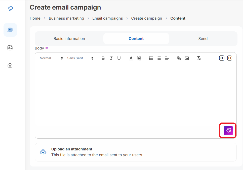The height and width of the screenshot is (170, 243).
Task: Click the purple AI magic wand button
Action: 228,130
